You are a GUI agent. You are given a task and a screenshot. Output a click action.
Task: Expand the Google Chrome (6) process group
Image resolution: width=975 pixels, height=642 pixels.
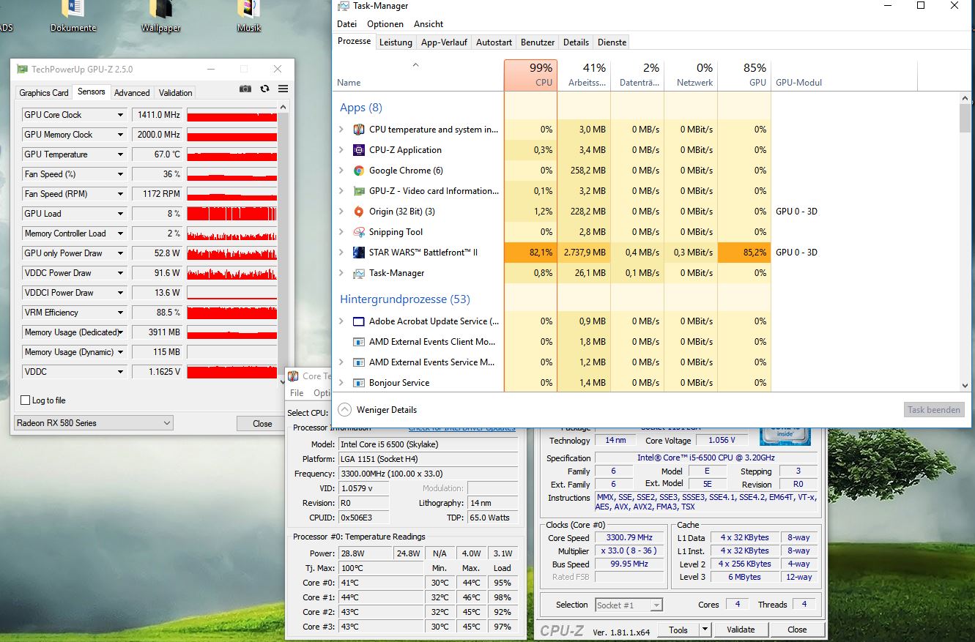pyautogui.click(x=341, y=171)
